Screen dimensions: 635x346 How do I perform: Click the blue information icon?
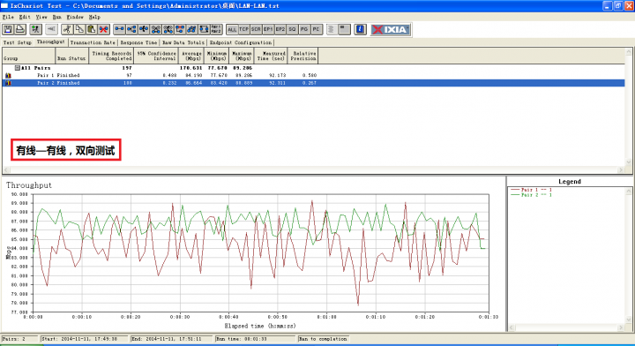point(360,29)
